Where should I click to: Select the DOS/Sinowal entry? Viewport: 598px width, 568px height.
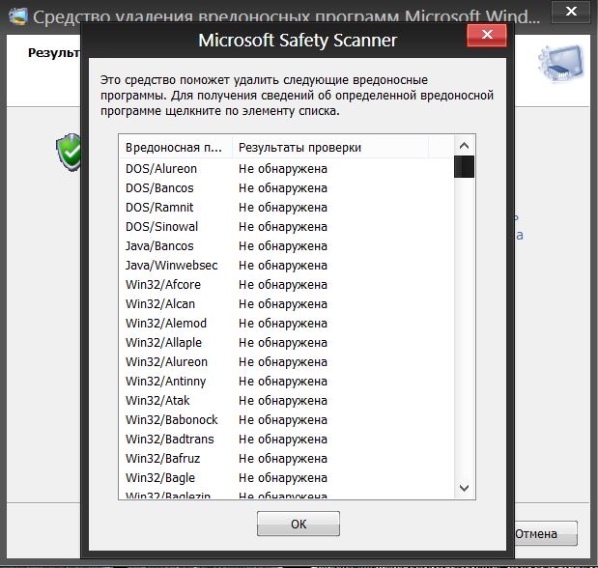(x=161, y=227)
